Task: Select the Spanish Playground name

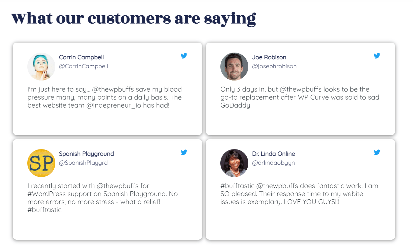Action: coord(86,154)
